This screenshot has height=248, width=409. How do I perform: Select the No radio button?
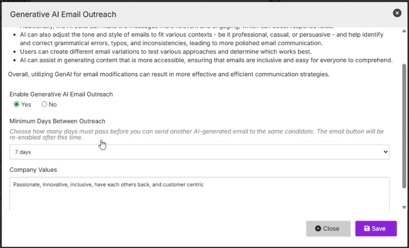coord(45,104)
